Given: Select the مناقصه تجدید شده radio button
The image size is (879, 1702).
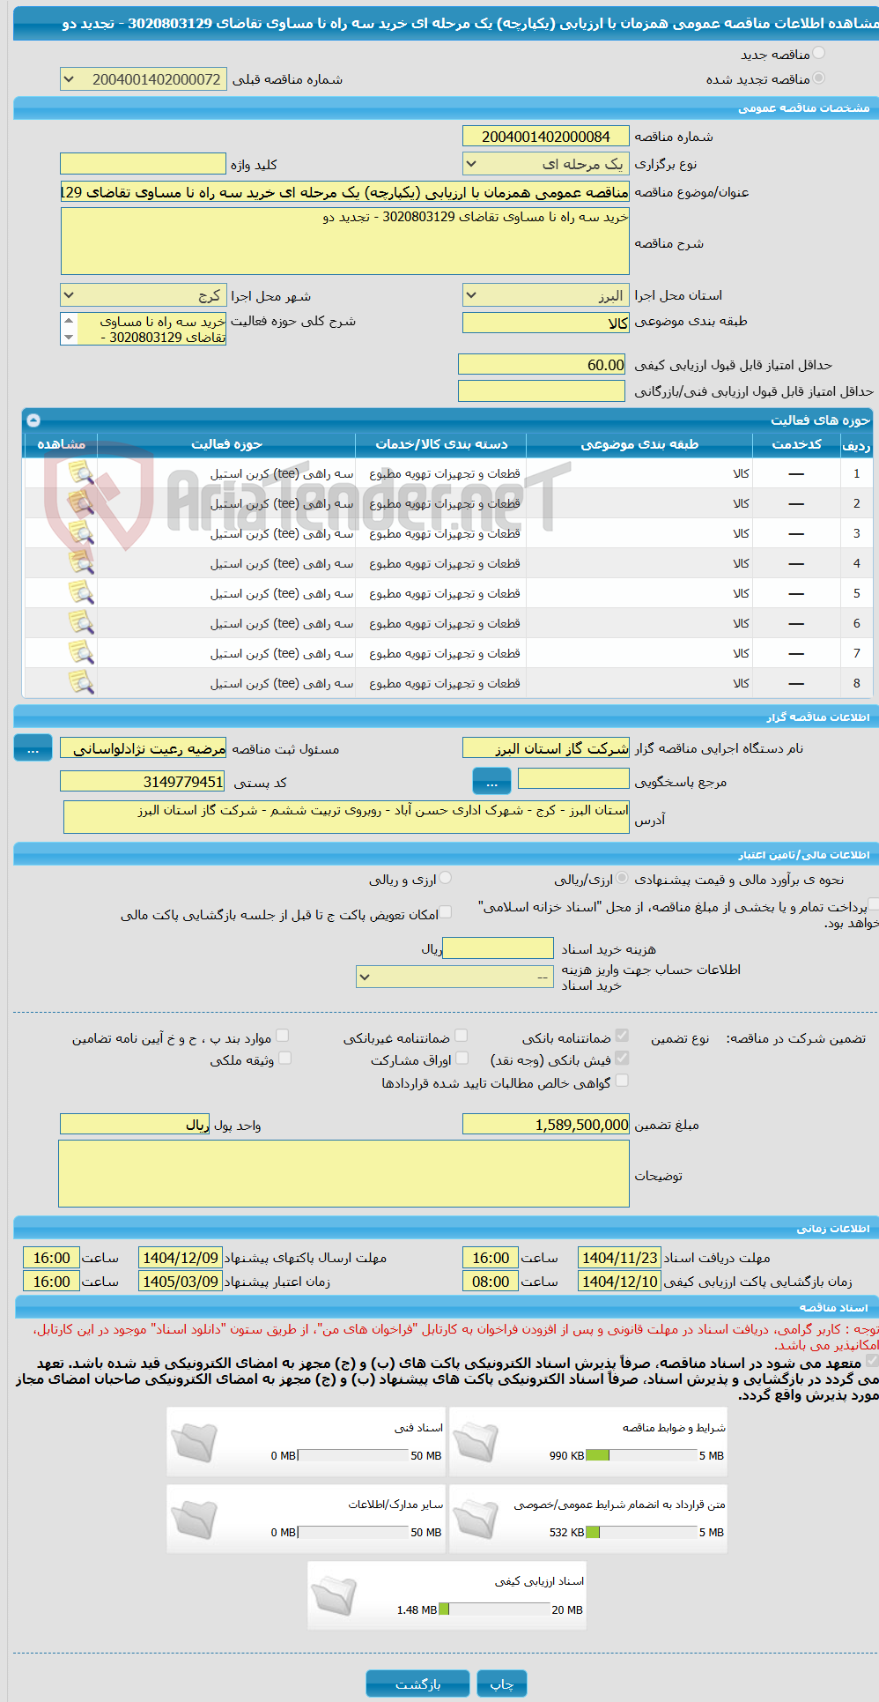Looking at the screenshot, I should [819, 78].
